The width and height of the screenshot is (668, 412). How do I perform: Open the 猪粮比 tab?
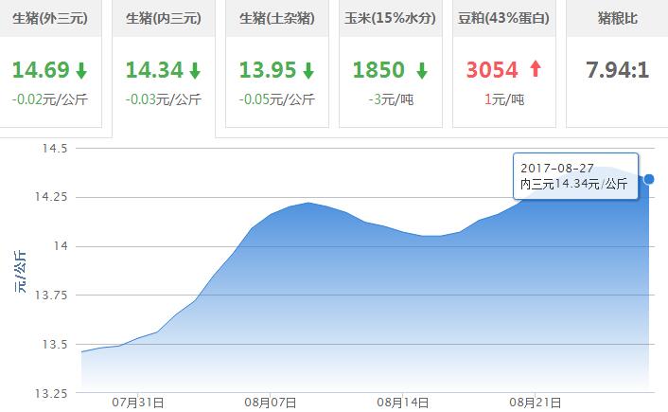click(x=616, y=18)
